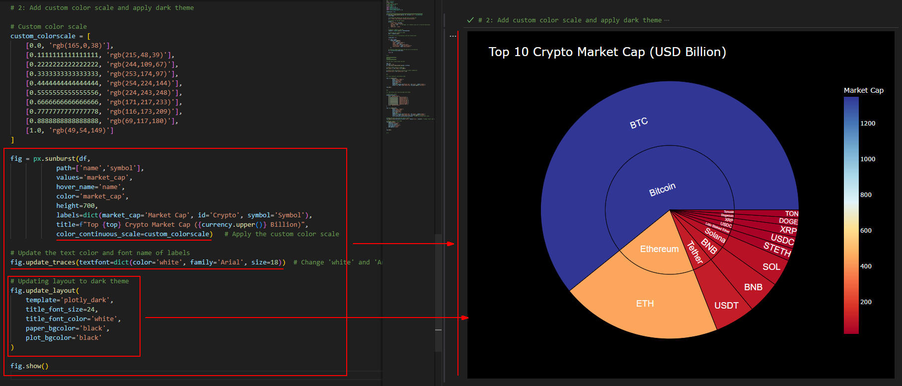
Task: Click the rgb(254,224,144) colorscale entry
Action: click(x=104, y=83)
